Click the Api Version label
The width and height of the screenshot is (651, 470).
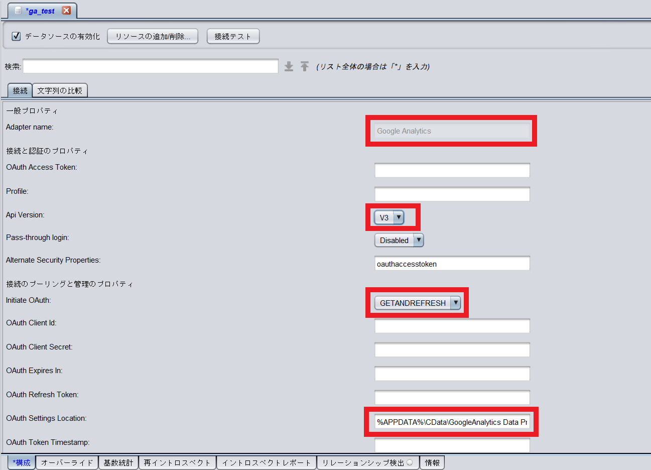coord(25,215)
